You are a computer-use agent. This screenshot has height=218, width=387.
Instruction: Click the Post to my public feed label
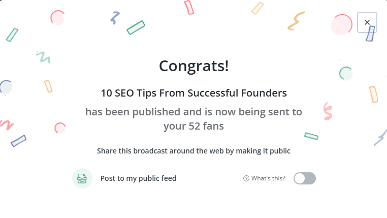click(138, 178)
